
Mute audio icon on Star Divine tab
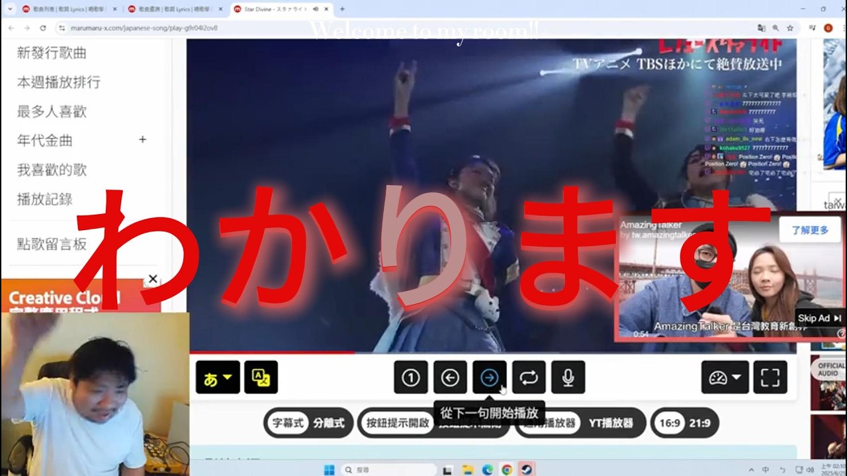[314, 9]
